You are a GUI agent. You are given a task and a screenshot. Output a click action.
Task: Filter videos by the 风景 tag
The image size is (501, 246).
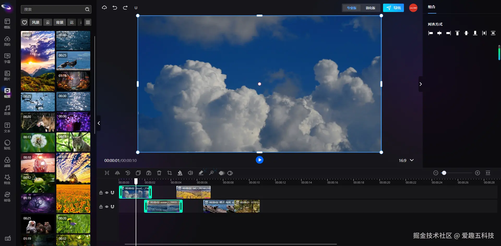(x=36, y=22)
